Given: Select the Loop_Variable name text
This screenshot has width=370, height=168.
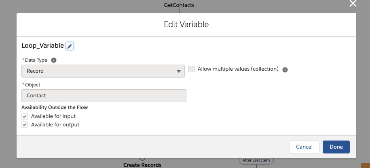Looking at the screenshot, I should point(42,46).
